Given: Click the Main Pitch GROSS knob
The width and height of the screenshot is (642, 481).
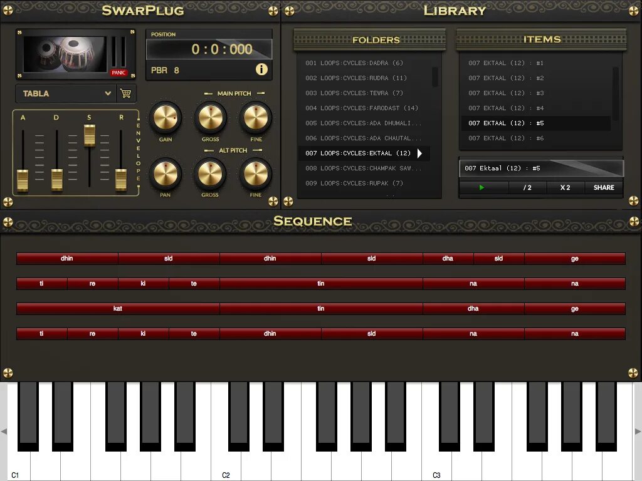Looking at the screenshot, I should click(x=211, y=118).
